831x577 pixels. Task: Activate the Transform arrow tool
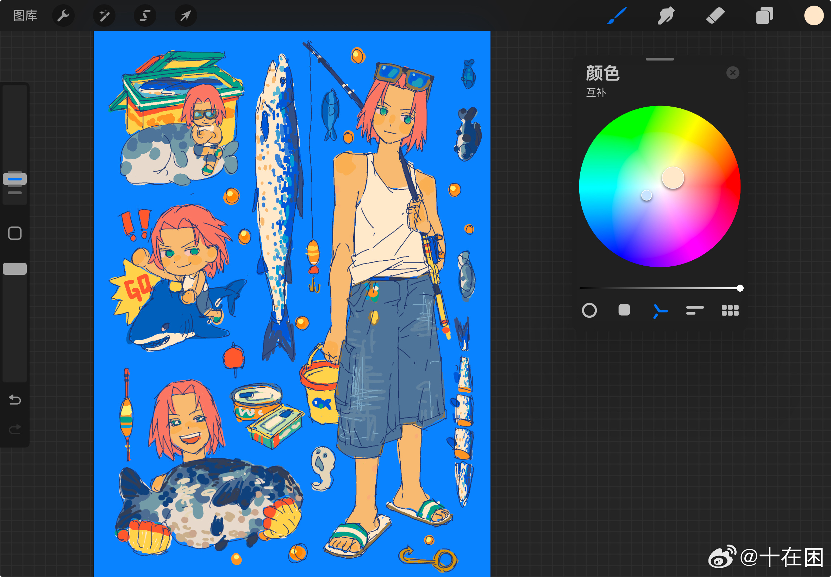(186, 15)
